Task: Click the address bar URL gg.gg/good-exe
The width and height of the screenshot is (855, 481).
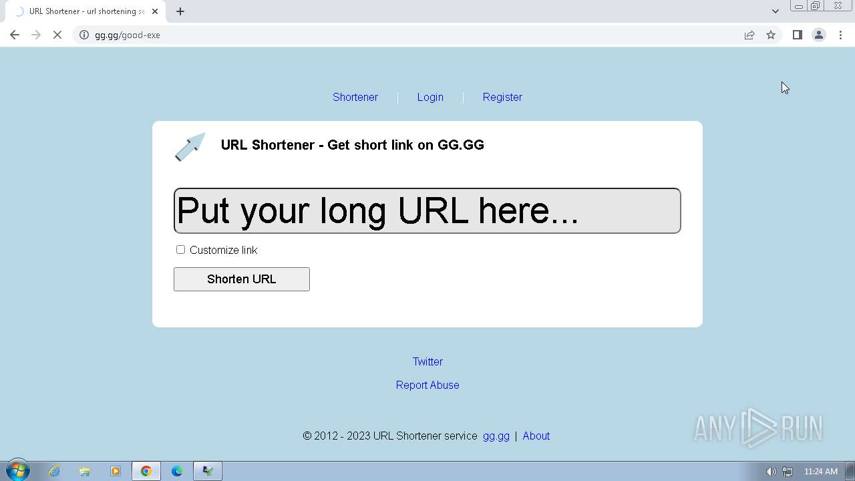Action: click(128, 35)
